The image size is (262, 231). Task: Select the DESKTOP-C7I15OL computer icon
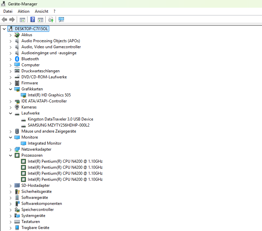click(10, 29)
